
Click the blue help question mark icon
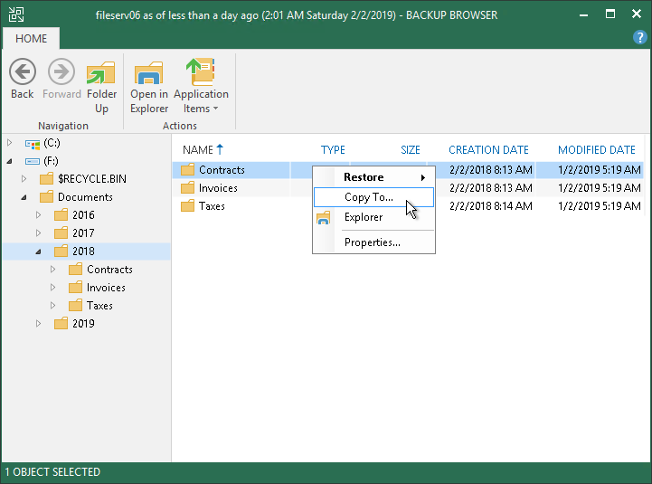[639, 37]
